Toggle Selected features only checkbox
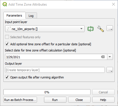The image size is (118, 106). click(x=7, y=37)
